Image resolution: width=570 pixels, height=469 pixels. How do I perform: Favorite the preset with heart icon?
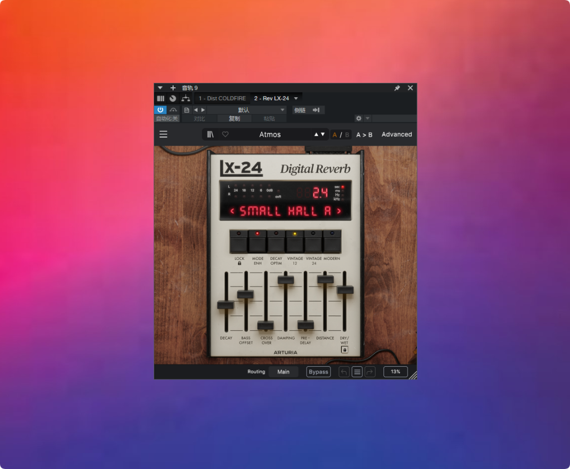pyautogui.click(x=225, y=134)
